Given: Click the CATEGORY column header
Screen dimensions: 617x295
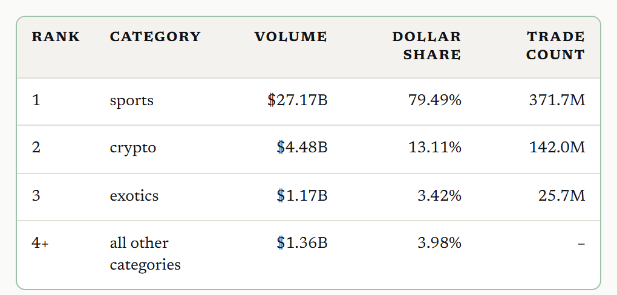Looking at the screenshot, I should (x=155, y=37).
